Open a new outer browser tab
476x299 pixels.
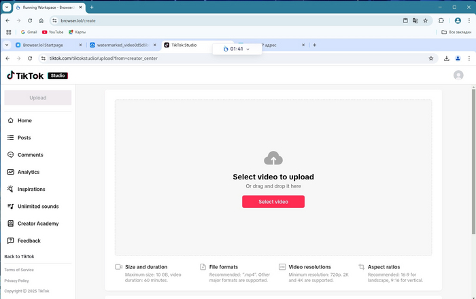pyautogui.click(x=92, y=7)
